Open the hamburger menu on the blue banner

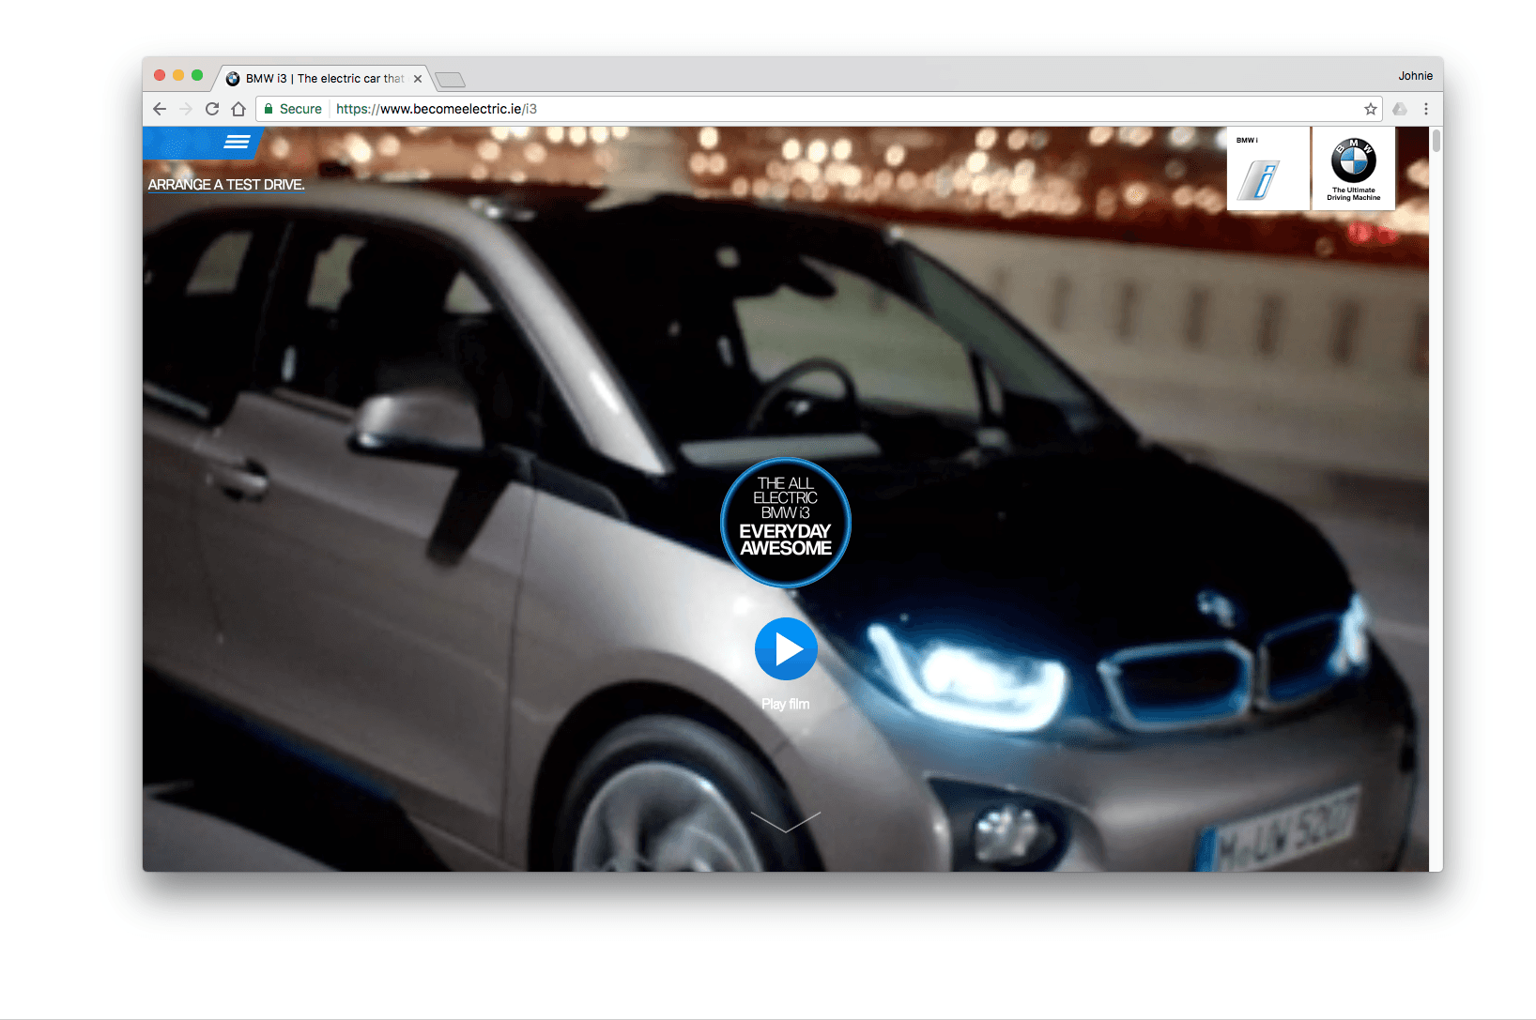tap(237, 142)
